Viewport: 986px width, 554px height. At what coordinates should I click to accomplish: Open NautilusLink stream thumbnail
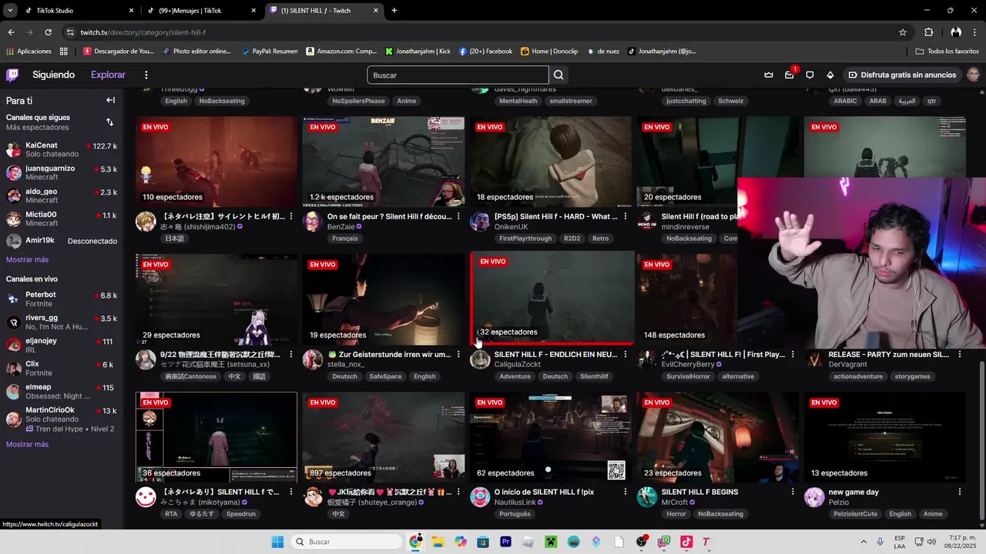click(551, 437)
